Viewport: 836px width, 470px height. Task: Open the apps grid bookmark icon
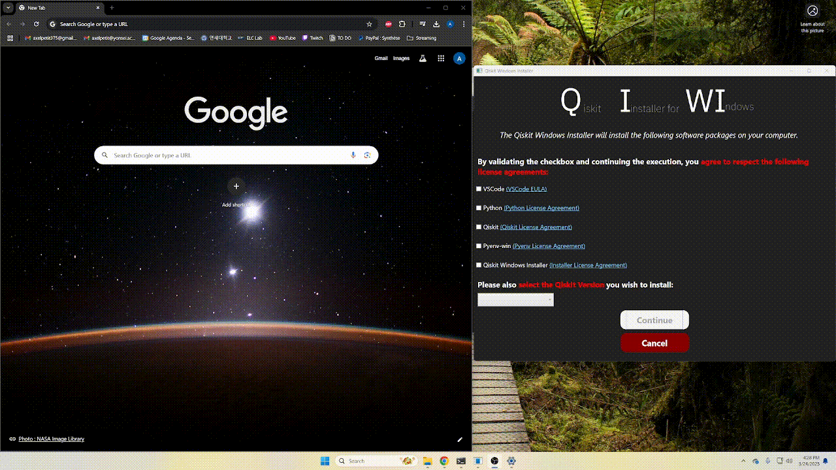[x=10, y=38]
